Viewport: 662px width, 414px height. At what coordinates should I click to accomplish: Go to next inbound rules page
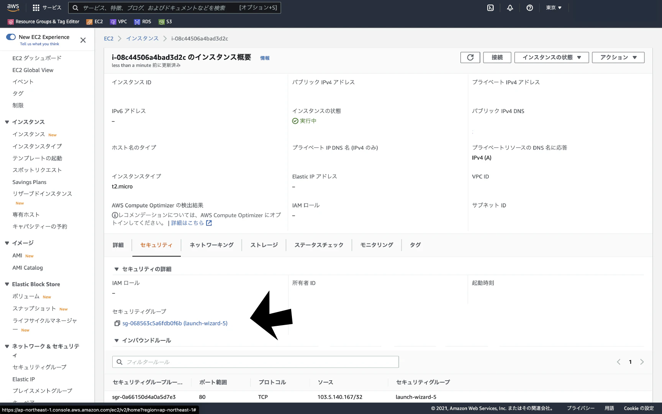(642, 362)
